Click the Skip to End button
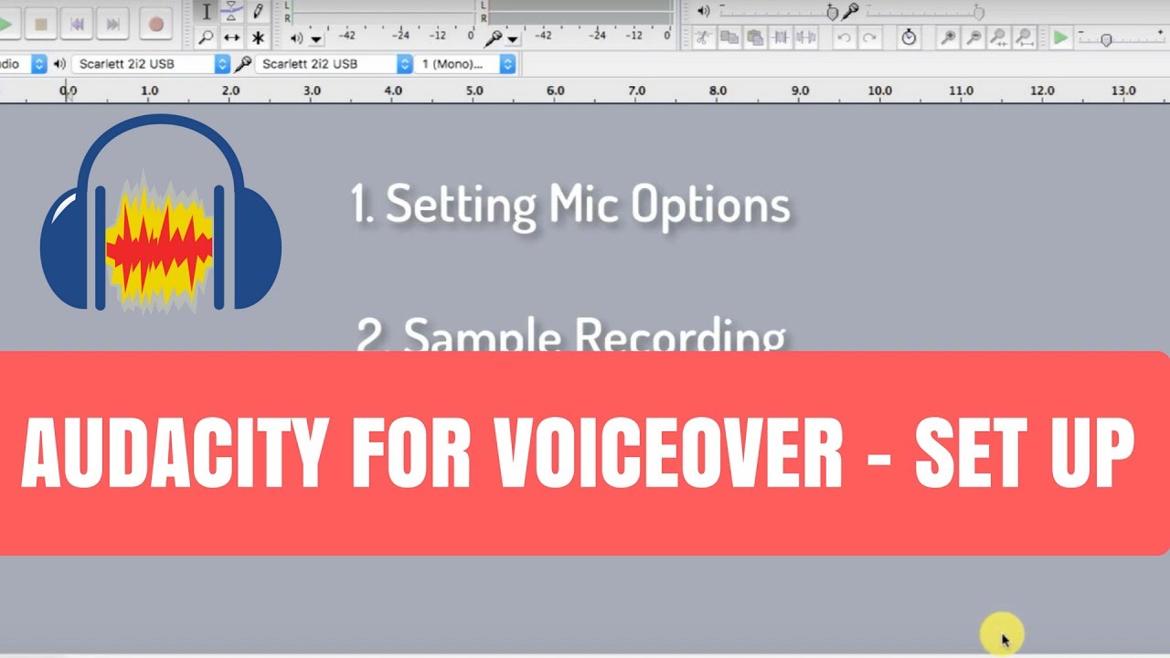The image size is (1170, 658). (x=113, y=25)
